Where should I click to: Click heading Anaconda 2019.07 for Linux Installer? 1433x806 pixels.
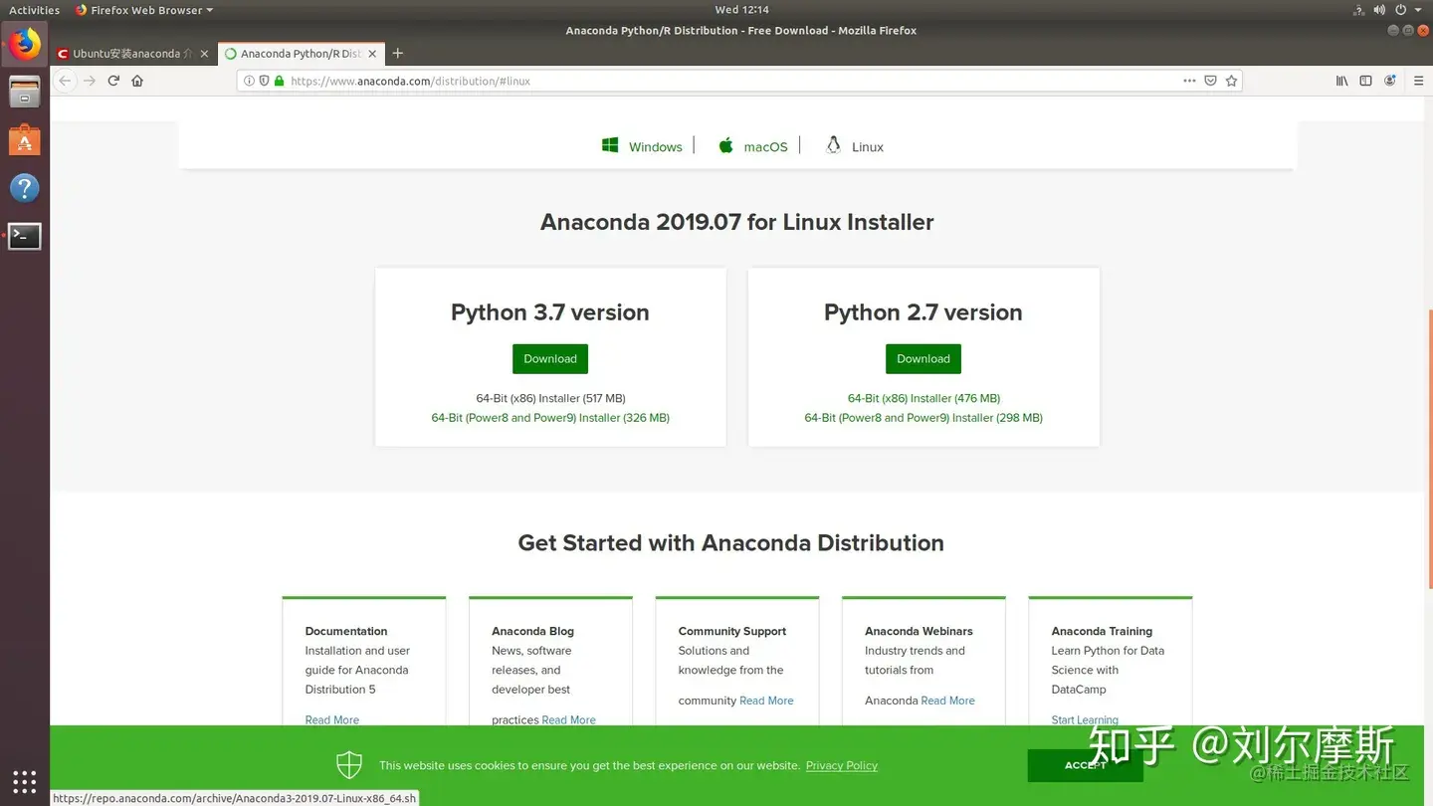737,222
